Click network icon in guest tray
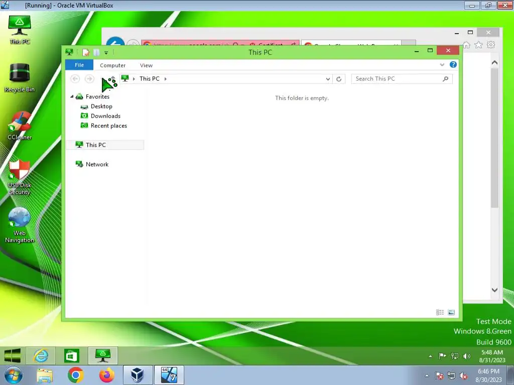This screenshot has width=514, height=385. 455,356
